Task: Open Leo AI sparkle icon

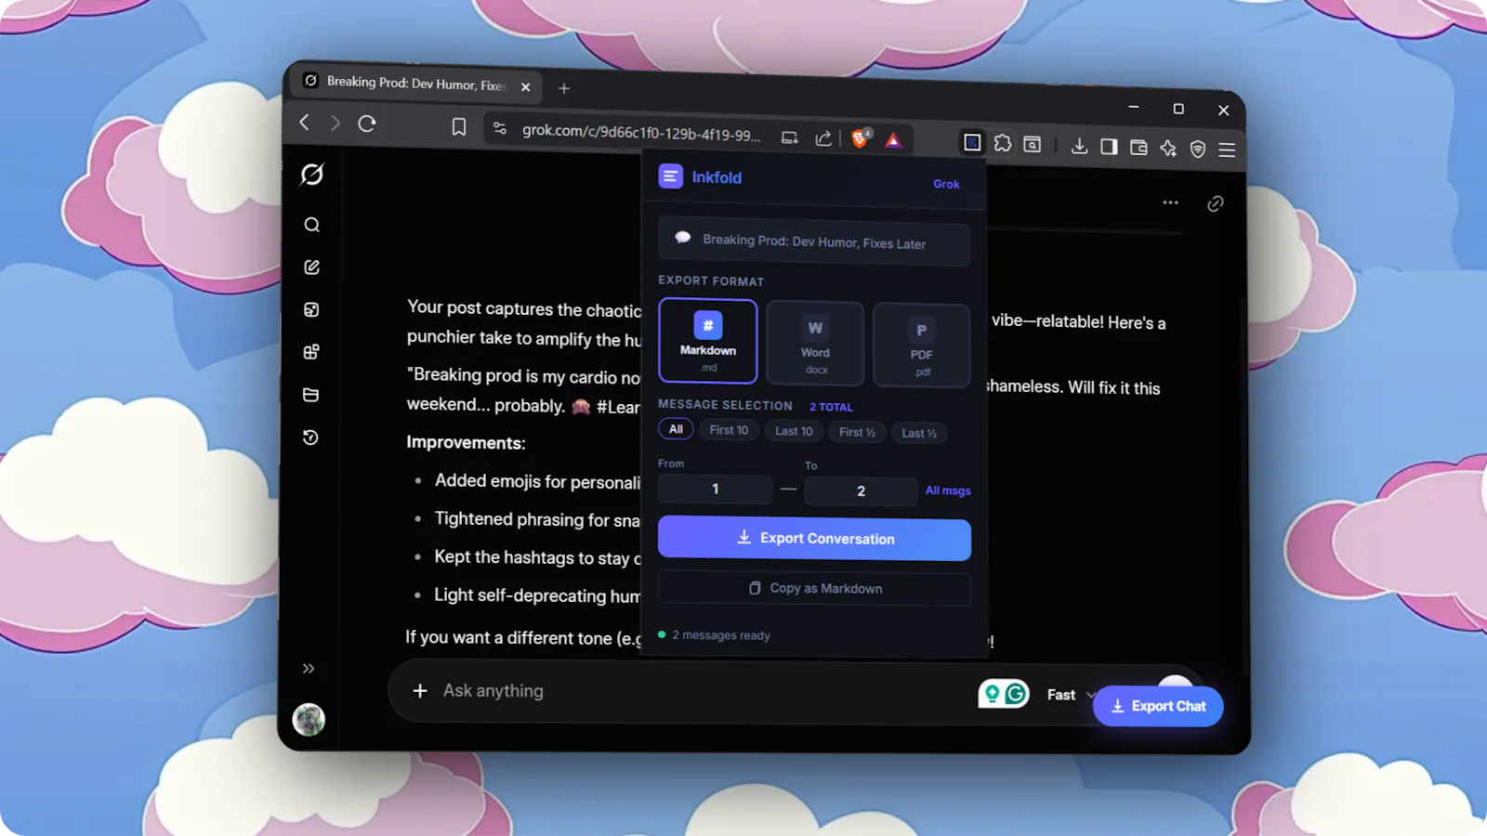Action: (x=1168, y=149)
